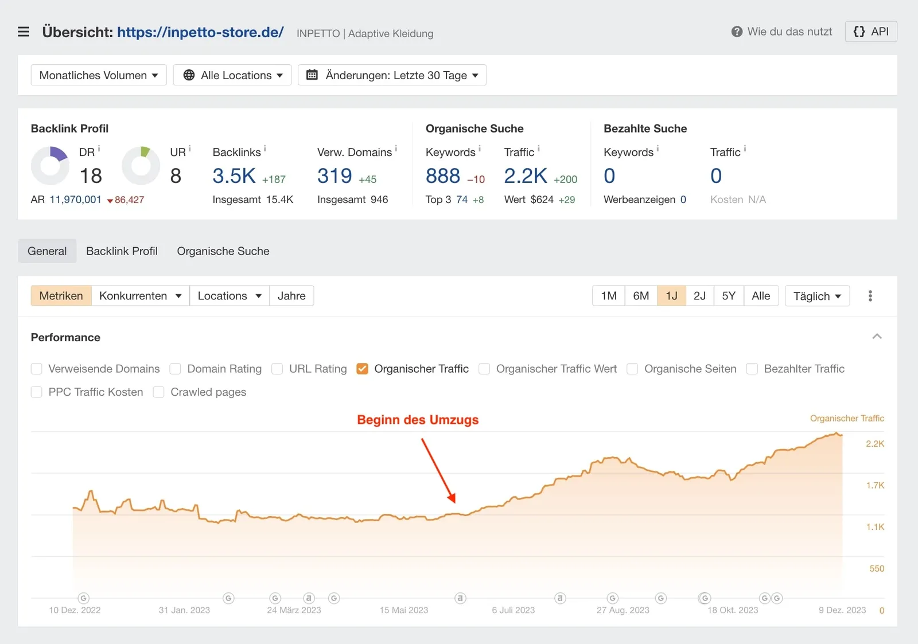Open Konkurrenten dropdown
This screenshot has width=918, height=644.
140,296
